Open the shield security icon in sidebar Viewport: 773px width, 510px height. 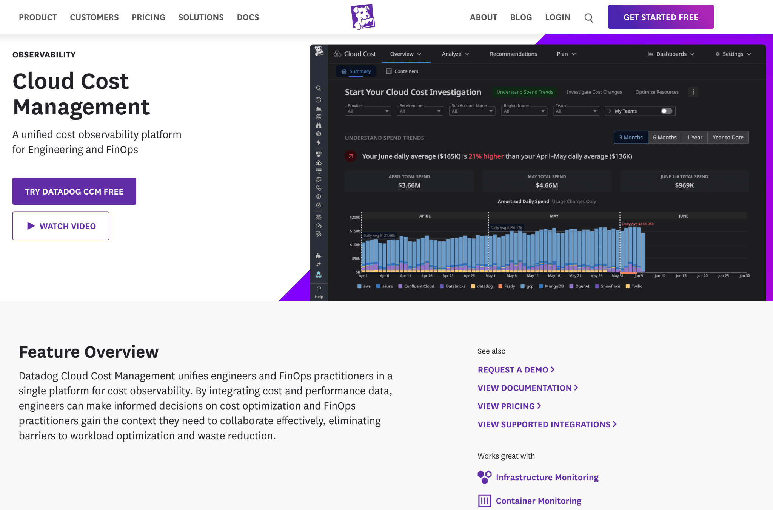(x=319, y=197)
